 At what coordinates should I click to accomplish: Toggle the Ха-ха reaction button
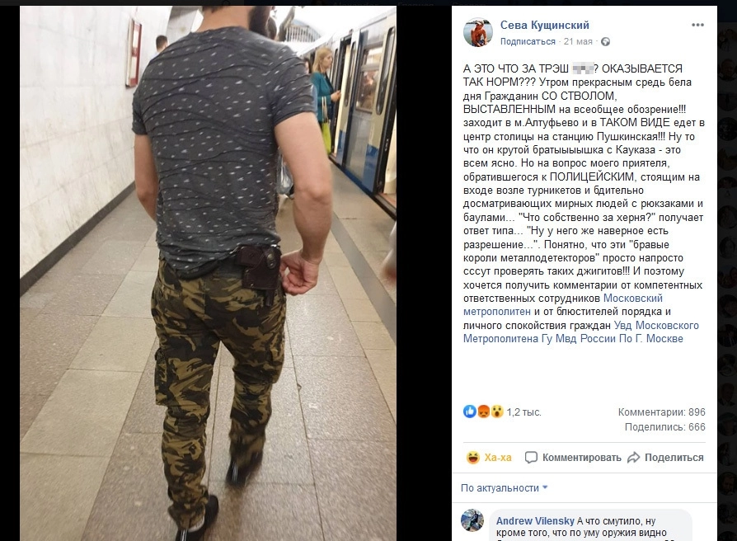489,458
